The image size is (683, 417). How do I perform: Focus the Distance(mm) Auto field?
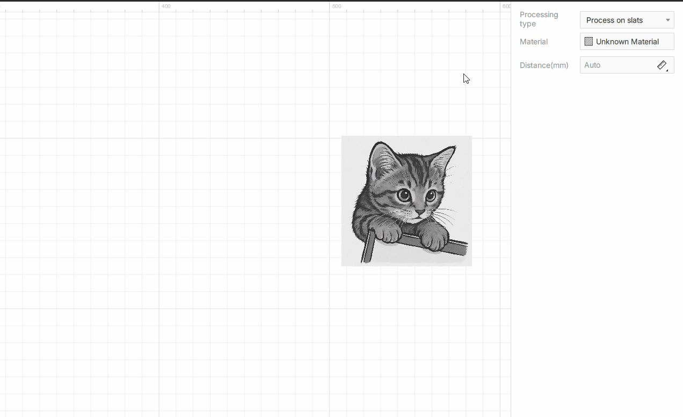coord(616,65)
